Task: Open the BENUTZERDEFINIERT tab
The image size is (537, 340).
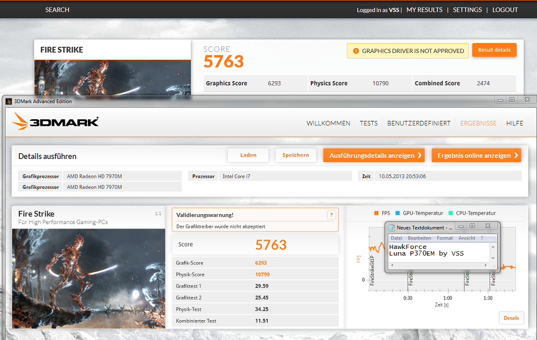Action: coord(419,123)
